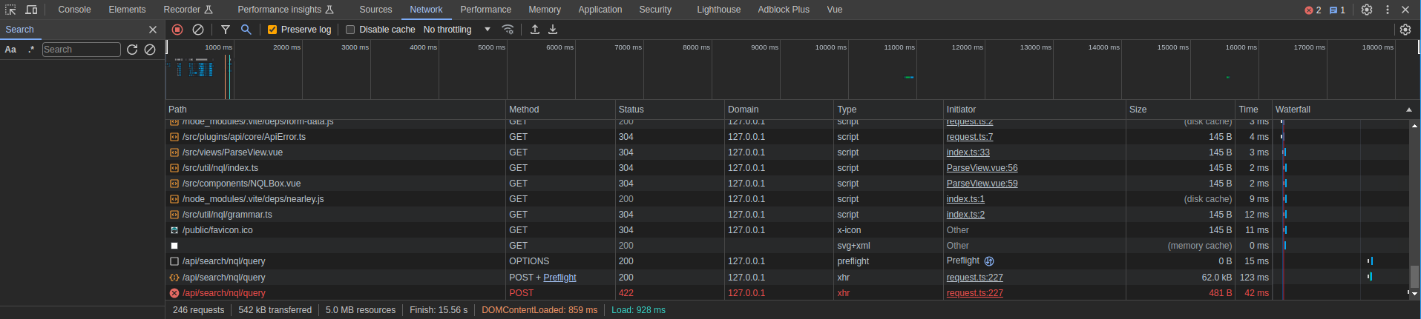Viewport: 1421px width, 319px height.
Task: Switch to the Sources tab
Action: pyautogui.click(x=375, y=10)
